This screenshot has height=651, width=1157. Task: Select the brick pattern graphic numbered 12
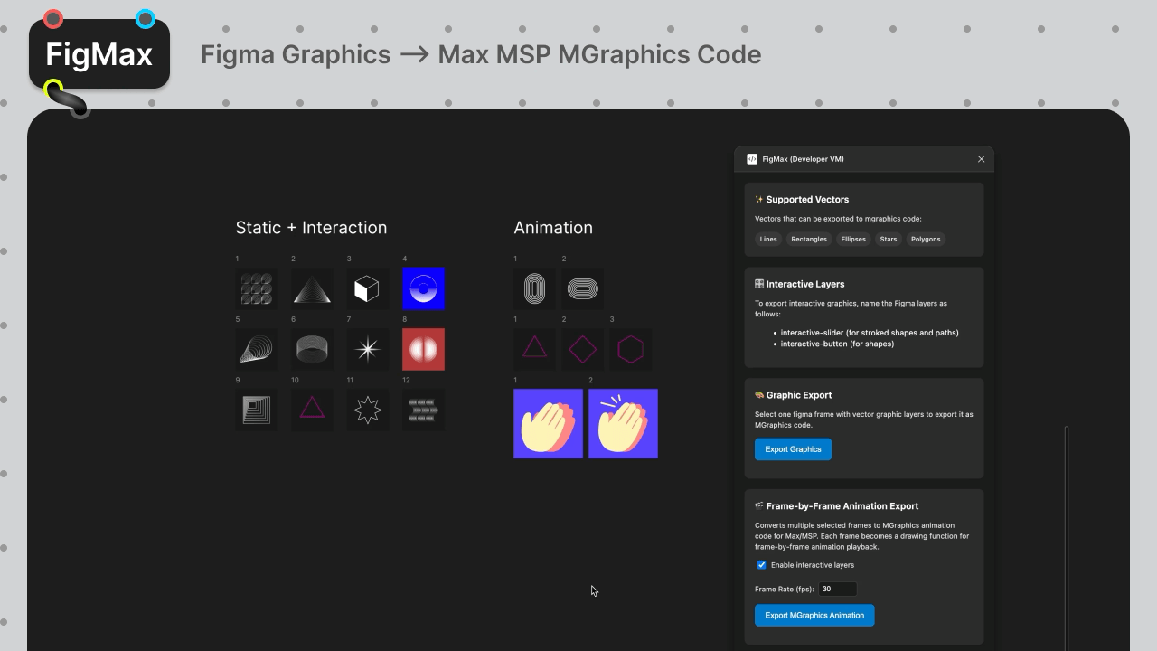423,410
